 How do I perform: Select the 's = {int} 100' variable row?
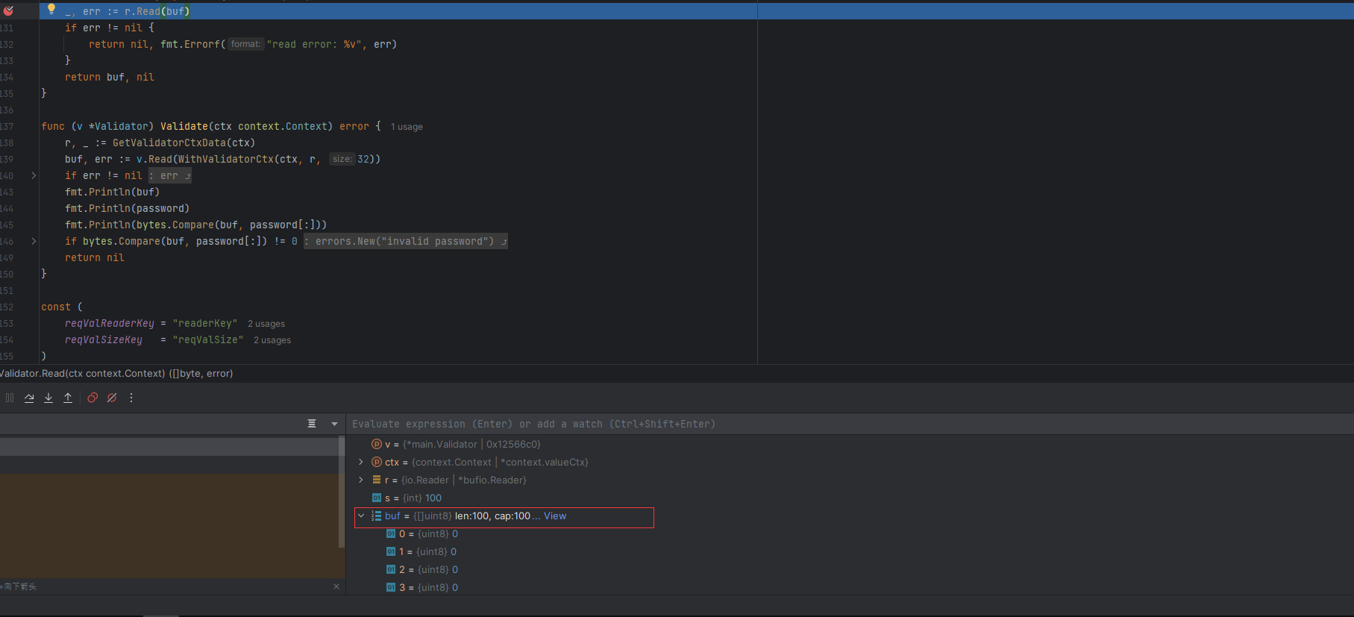point(850,498)
